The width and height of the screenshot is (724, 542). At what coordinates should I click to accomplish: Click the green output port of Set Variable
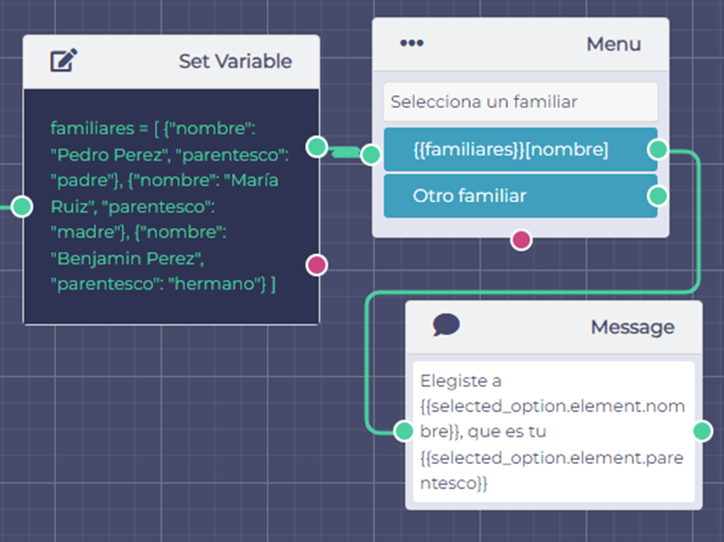(x=316, y=146)
